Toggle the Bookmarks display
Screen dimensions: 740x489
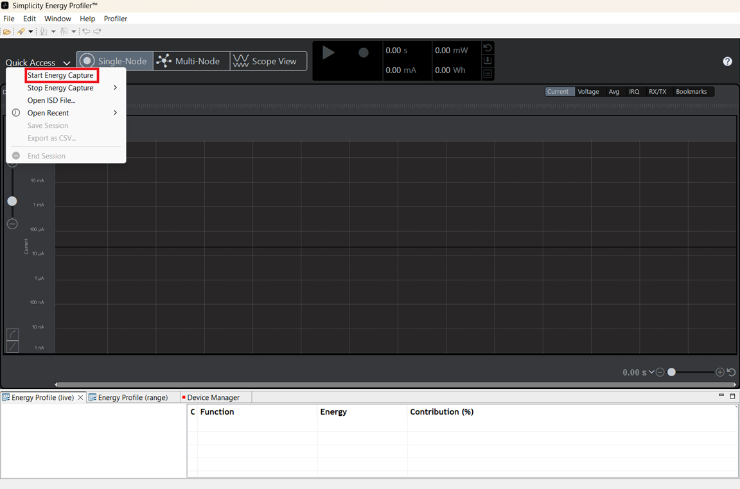691,91
